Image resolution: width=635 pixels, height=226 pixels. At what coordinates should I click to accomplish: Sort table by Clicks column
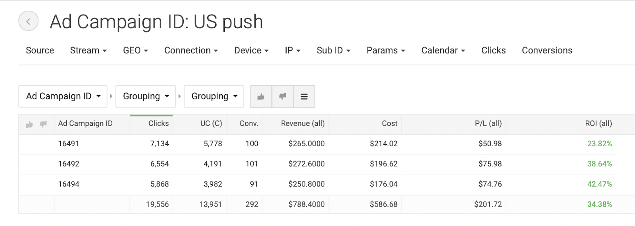(158, 123)
